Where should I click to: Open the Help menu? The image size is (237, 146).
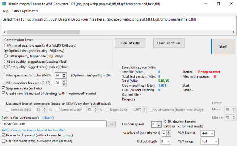click(x=5, y=11)
